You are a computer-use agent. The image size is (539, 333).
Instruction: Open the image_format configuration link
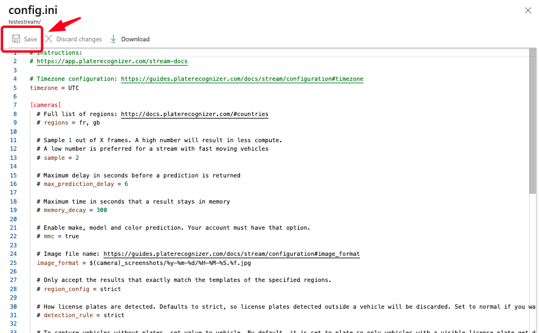(x=232, y=254)
